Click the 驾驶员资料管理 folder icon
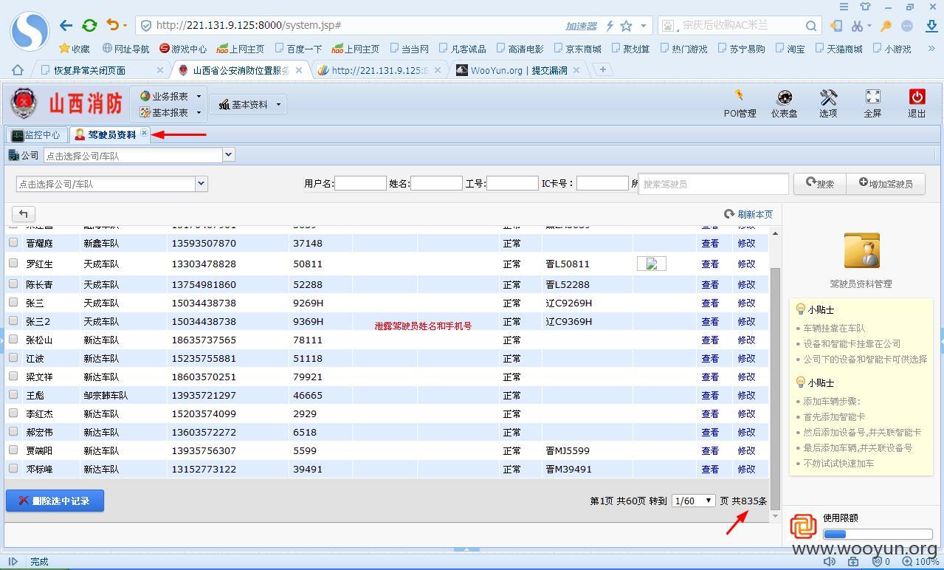The width and height of the screenshot is (944, 570). point(861,250)
